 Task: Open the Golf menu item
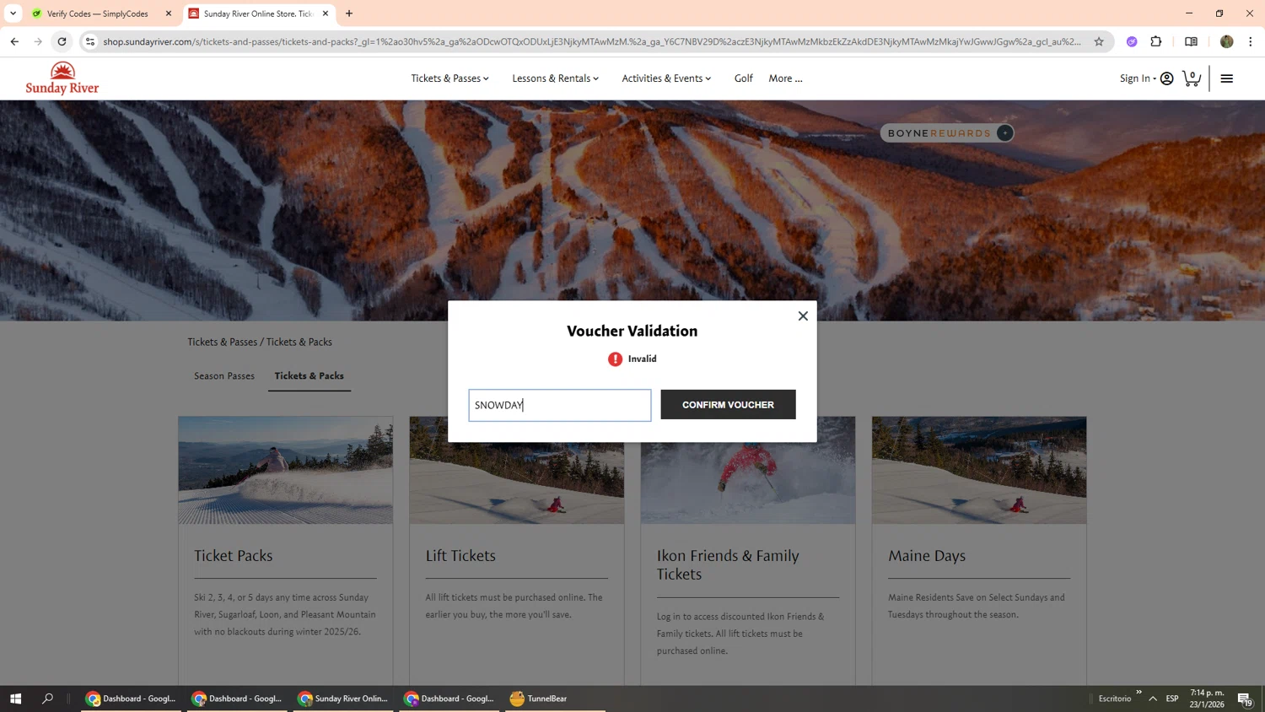pyautogui.click(x=743, y=78)
